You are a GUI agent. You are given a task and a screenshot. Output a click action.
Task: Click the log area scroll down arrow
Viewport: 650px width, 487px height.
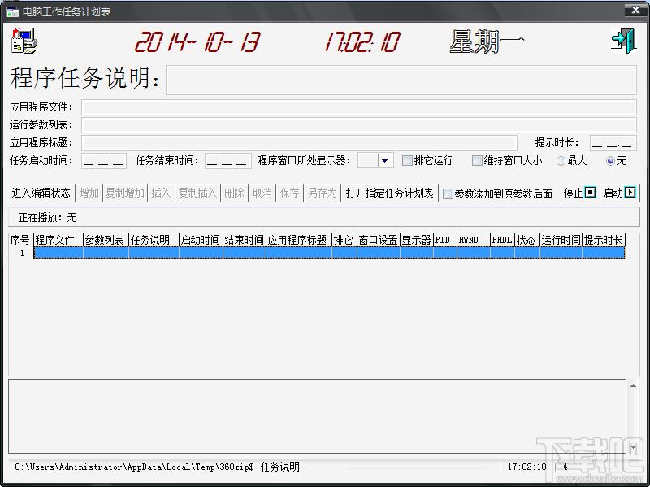tap(633, 447)
